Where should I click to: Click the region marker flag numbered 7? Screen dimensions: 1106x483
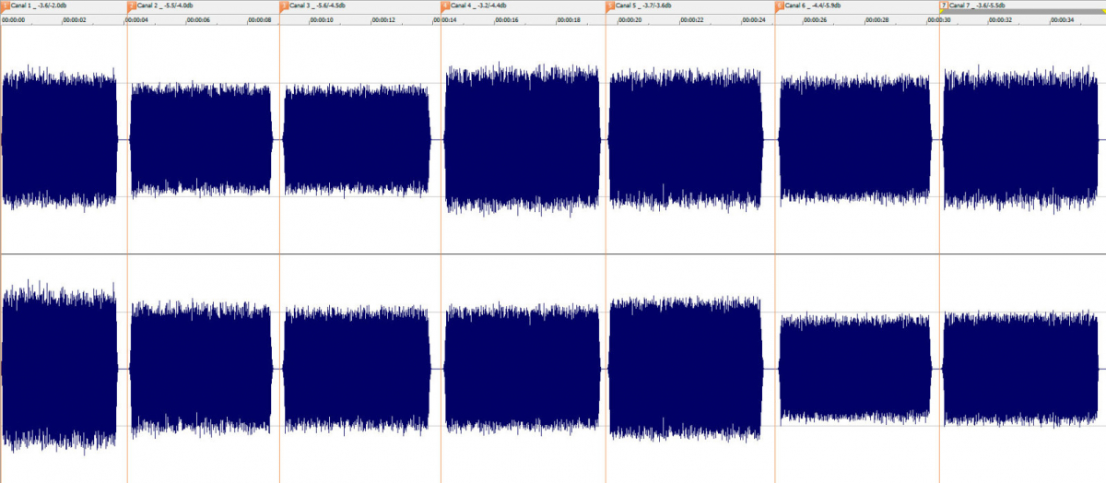point(943,6)
